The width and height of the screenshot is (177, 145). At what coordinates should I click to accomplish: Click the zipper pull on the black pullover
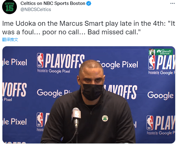click(91, 113)
